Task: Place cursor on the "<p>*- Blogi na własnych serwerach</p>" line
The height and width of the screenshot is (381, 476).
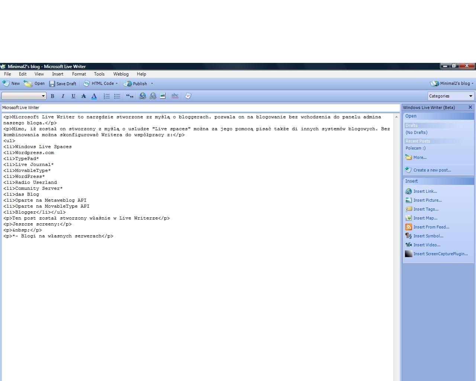Action: (x=58, y=236)
